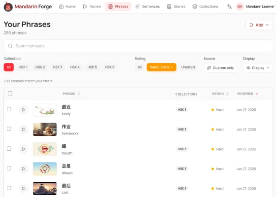Screen dimensions: 276x197
Task: Play audio for 最后 Last
Action: pyautogui.click(x=24, y=189)
